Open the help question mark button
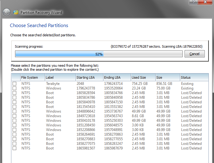Image resolution: width=214 pixels, height=163 pixels. (193, 2)
